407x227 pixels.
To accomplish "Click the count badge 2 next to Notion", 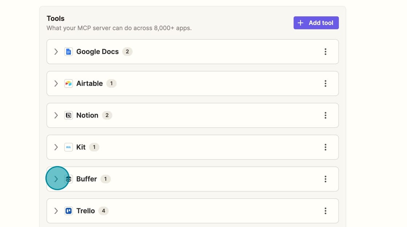I will click(x=107, y=115).
